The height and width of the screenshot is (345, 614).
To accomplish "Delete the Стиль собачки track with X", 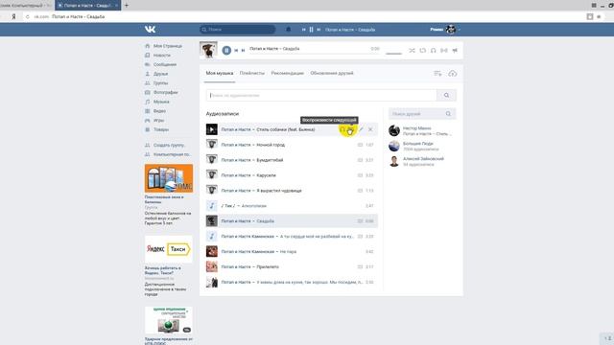I will [370, 129].
